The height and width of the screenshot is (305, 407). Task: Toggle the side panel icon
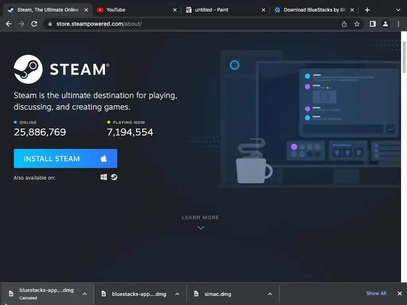[373, 24]
